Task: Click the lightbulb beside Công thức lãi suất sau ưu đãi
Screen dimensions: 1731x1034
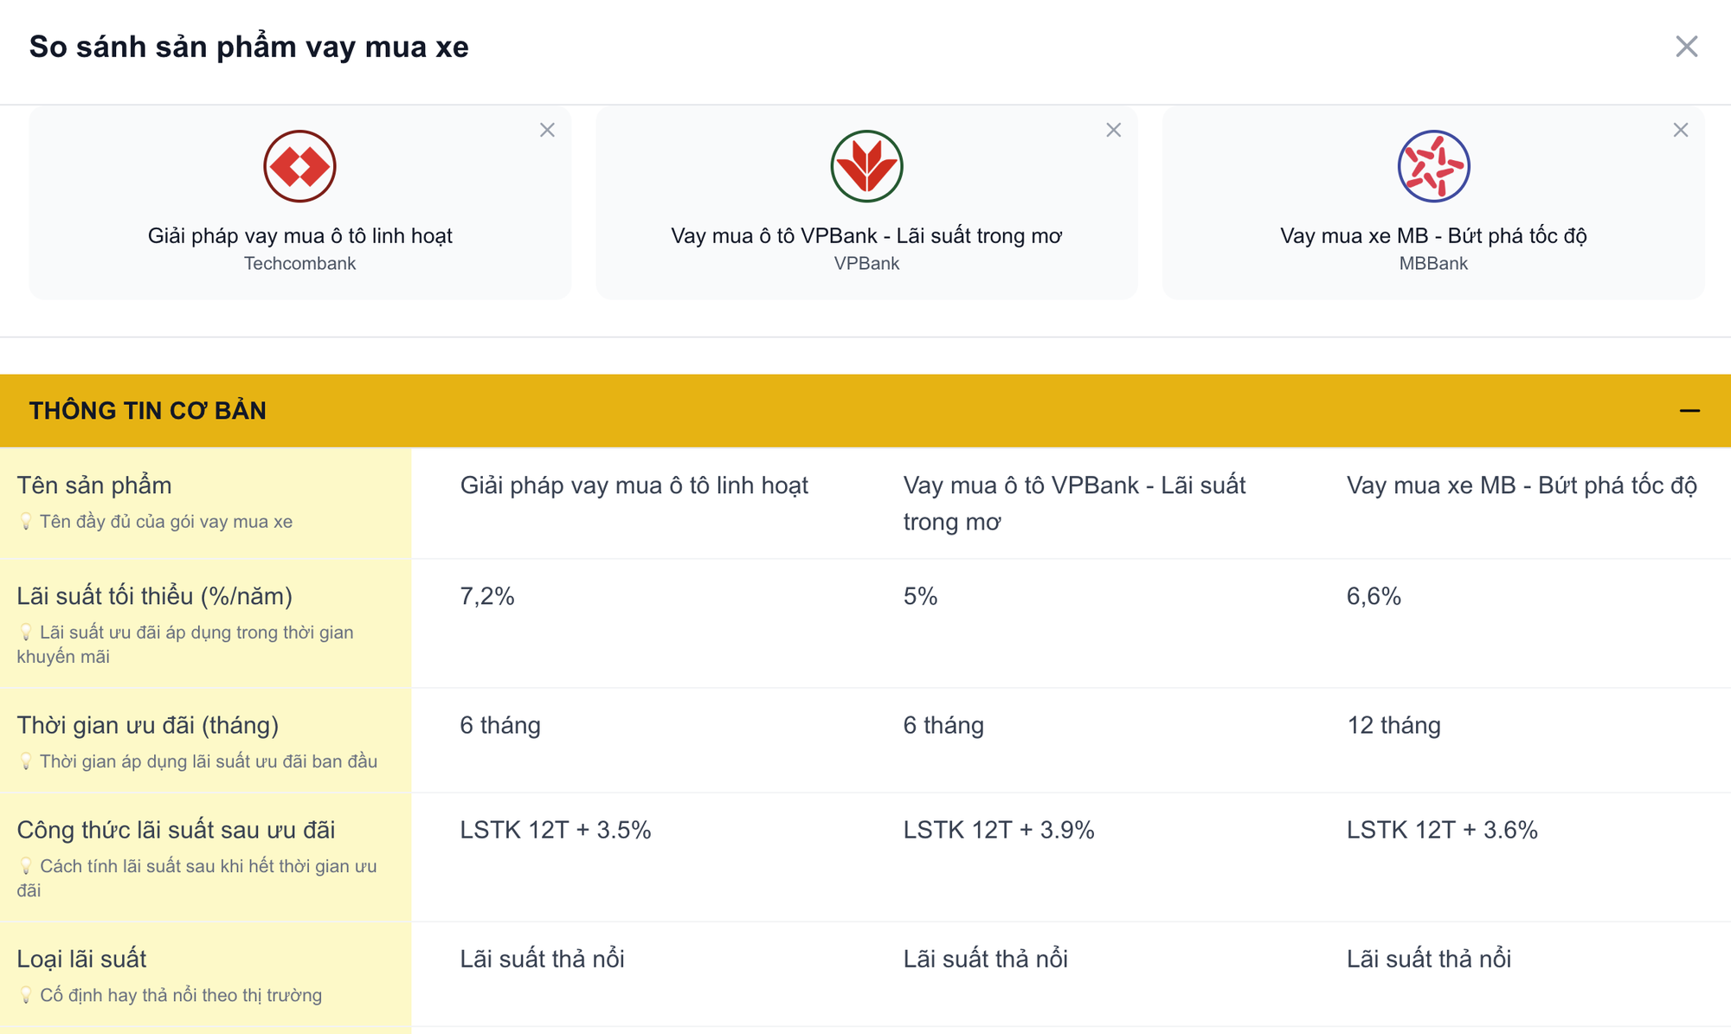Action: (27, 866)
